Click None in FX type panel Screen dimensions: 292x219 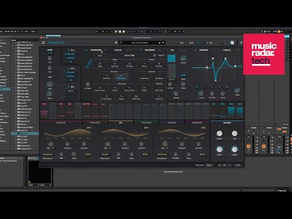[x=100, y=55]
